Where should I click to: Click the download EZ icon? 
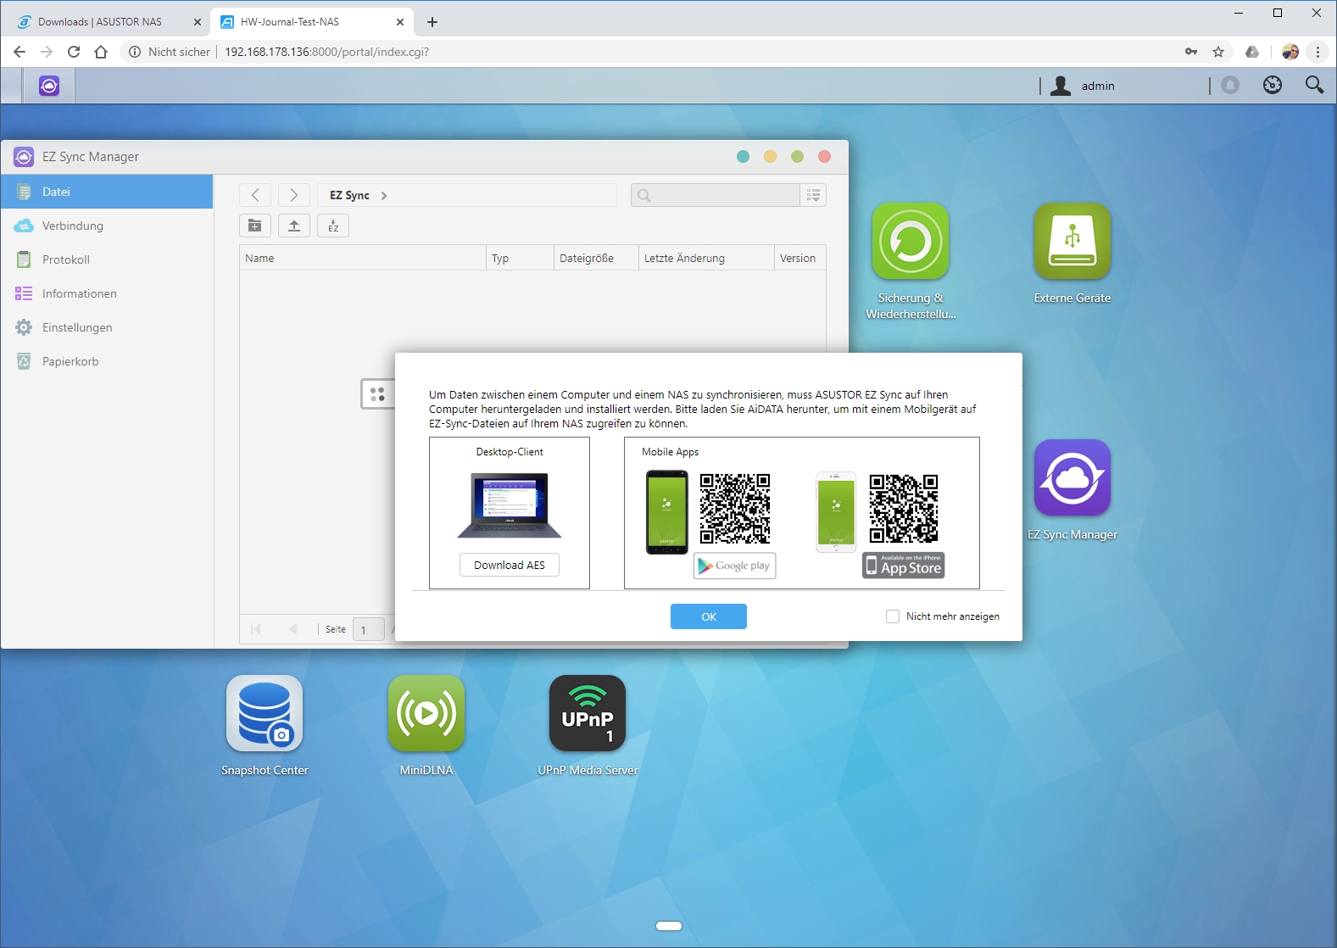click(333, 226)
